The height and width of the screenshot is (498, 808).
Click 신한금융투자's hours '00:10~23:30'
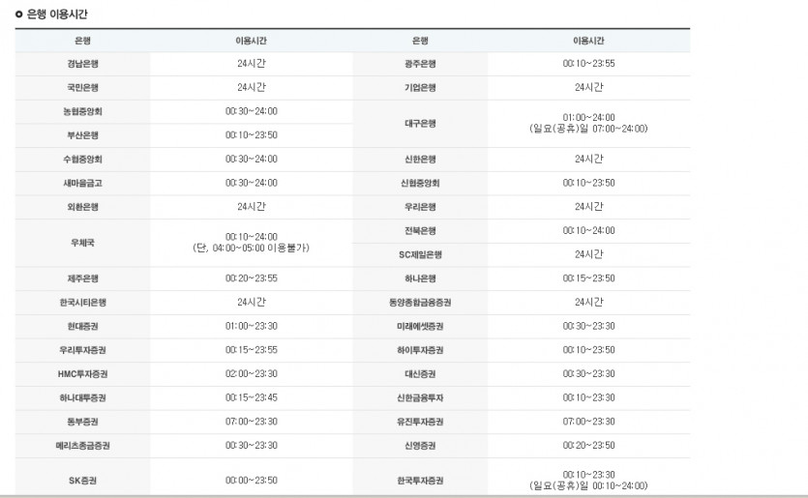point(588,397)
